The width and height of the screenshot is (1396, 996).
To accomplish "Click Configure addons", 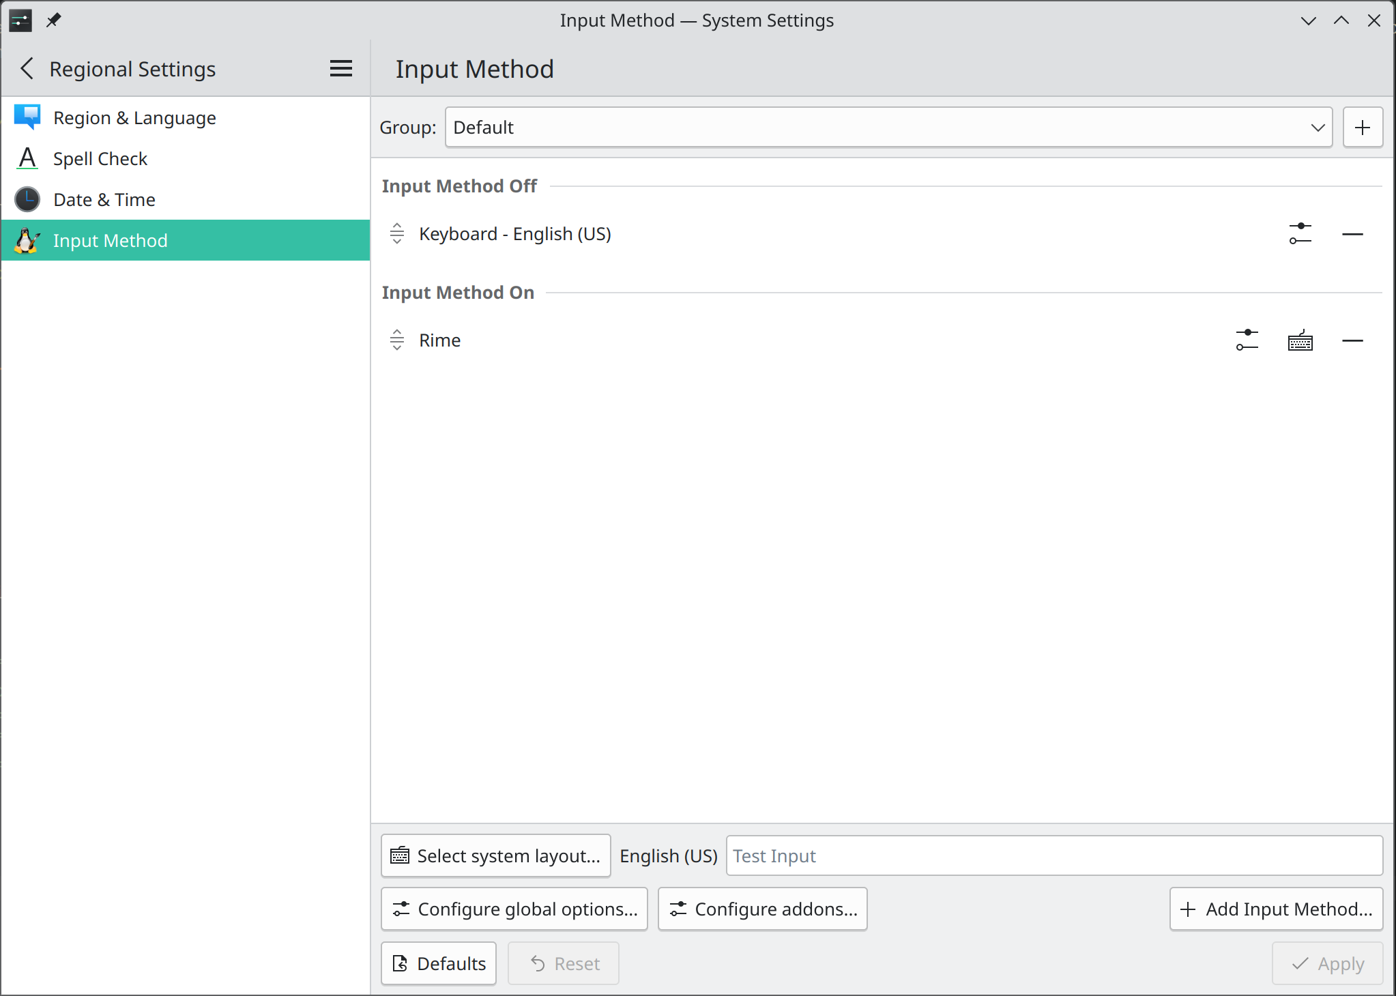I will (x=761, y=909).
